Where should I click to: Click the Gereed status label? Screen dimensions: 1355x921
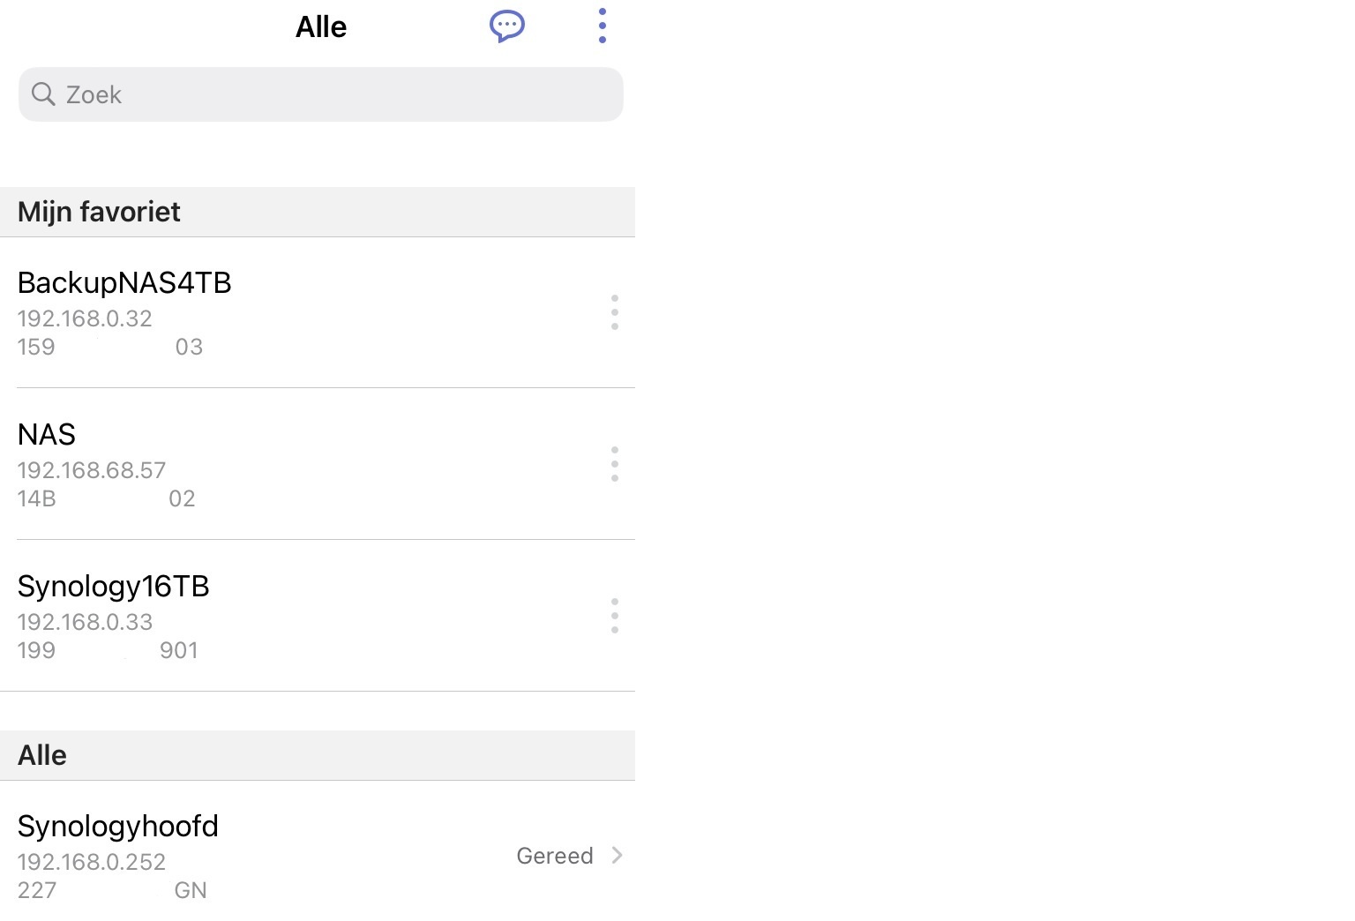tap(555, 856)
